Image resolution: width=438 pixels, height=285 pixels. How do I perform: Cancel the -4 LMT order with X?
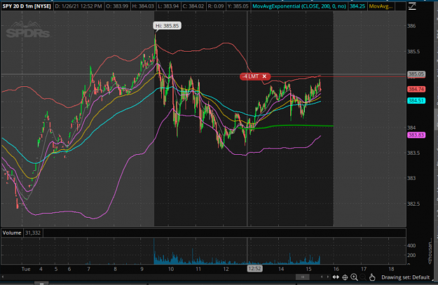click(264, 76)
